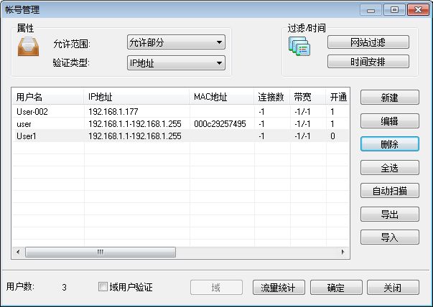Click User-002 row bandwidth value -1/-1
The width and height of the screenshot is (433, 307).
pyautogui.click(x=302, y=111)
